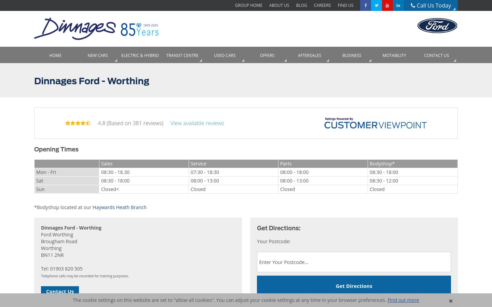Screen dimensions: 492x307
Task: Click the Tel: 01903 820 505 number
Action: 62,269
